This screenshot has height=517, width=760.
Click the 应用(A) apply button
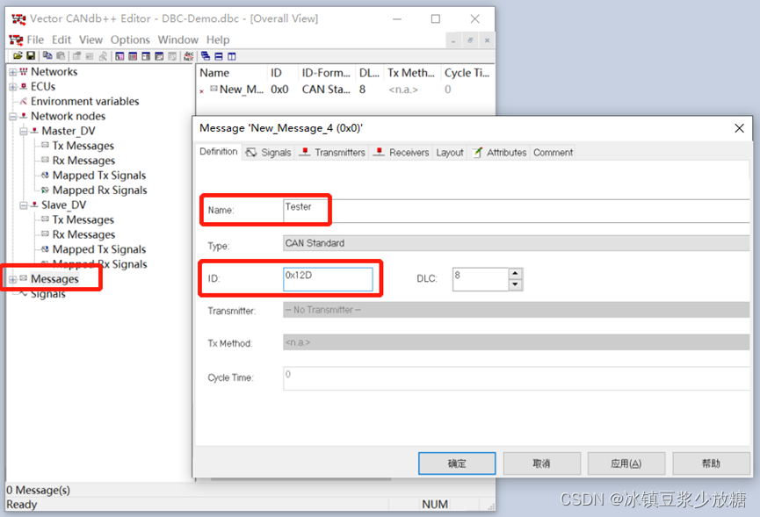pos(626,463)
